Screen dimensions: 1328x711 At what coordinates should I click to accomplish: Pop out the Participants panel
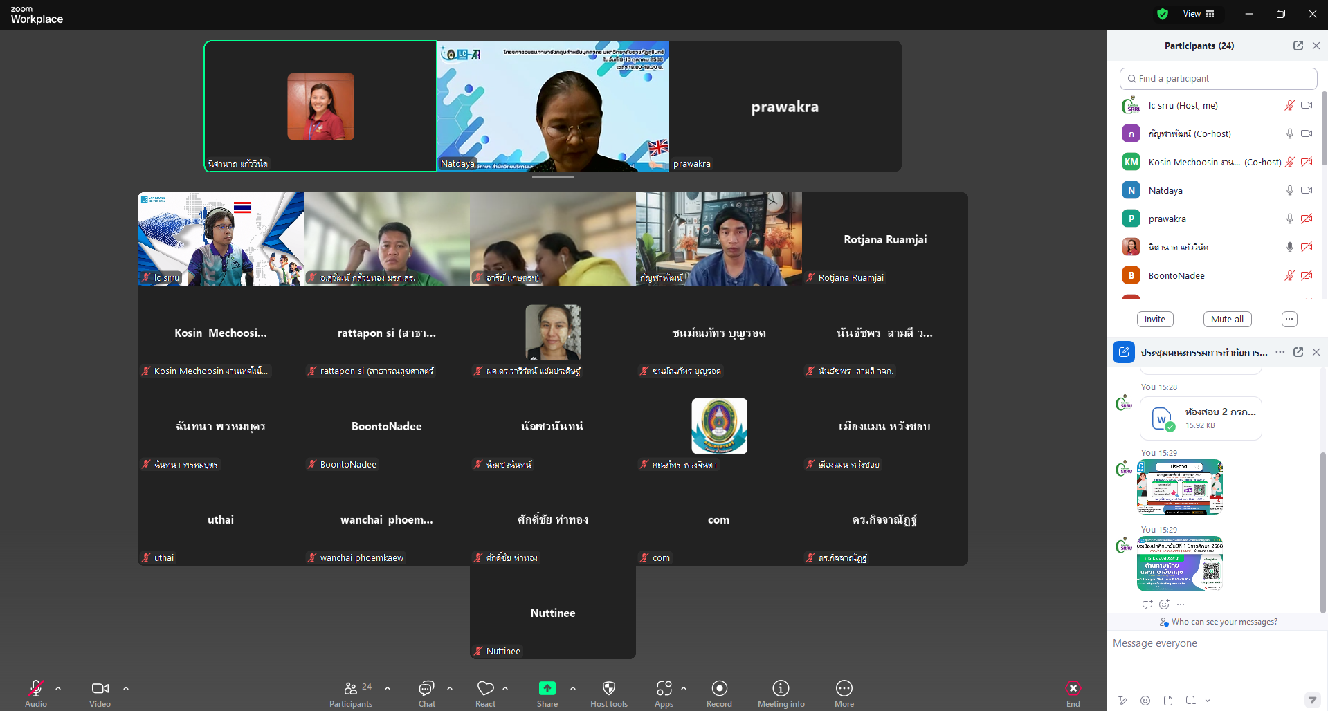coord(1298,46)
